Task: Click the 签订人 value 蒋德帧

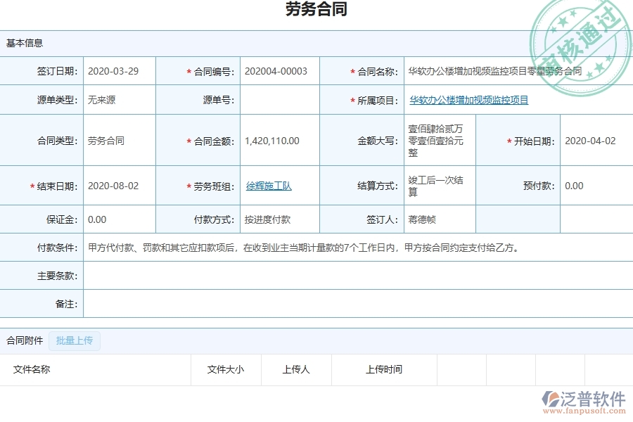Action: [x=423, y=219]
